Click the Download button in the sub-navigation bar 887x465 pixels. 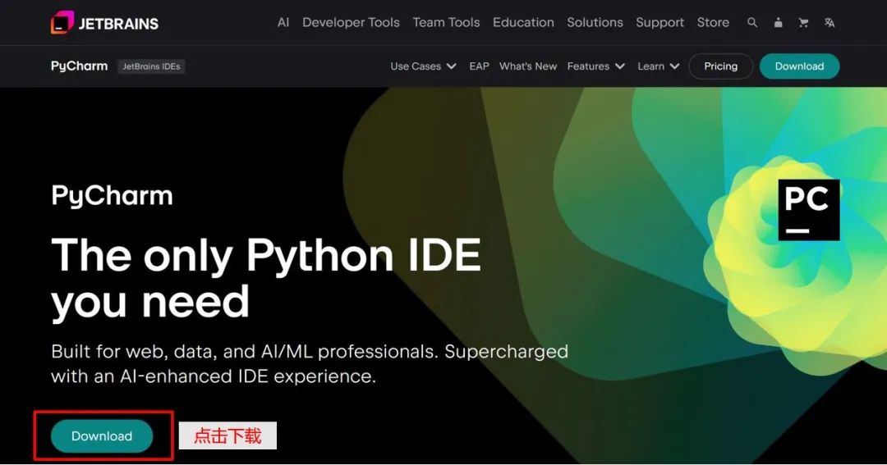pos(799,66)
